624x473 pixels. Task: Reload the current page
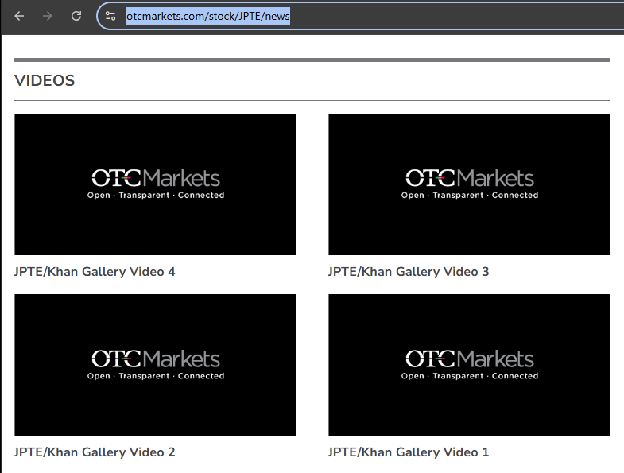click(x=76, y=16)
